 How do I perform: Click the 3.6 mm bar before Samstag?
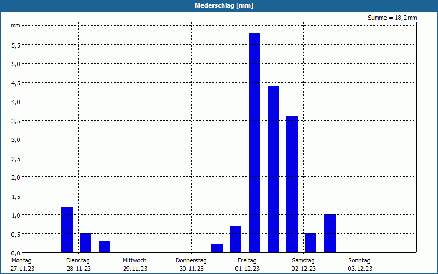tap(292, 184)
